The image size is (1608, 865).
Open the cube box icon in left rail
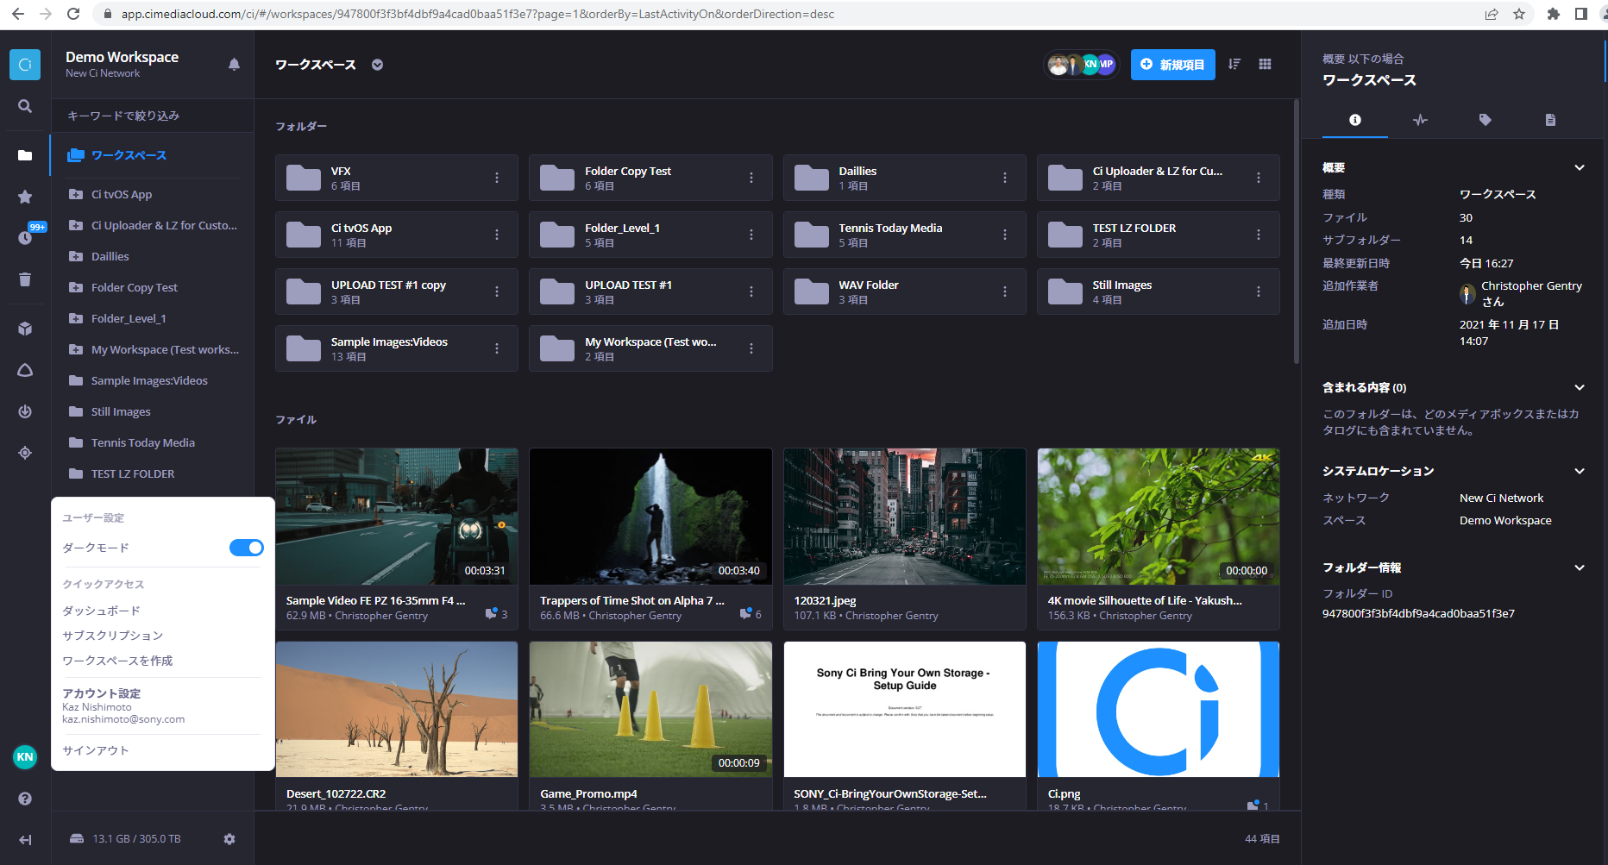[x=25, y=329]
